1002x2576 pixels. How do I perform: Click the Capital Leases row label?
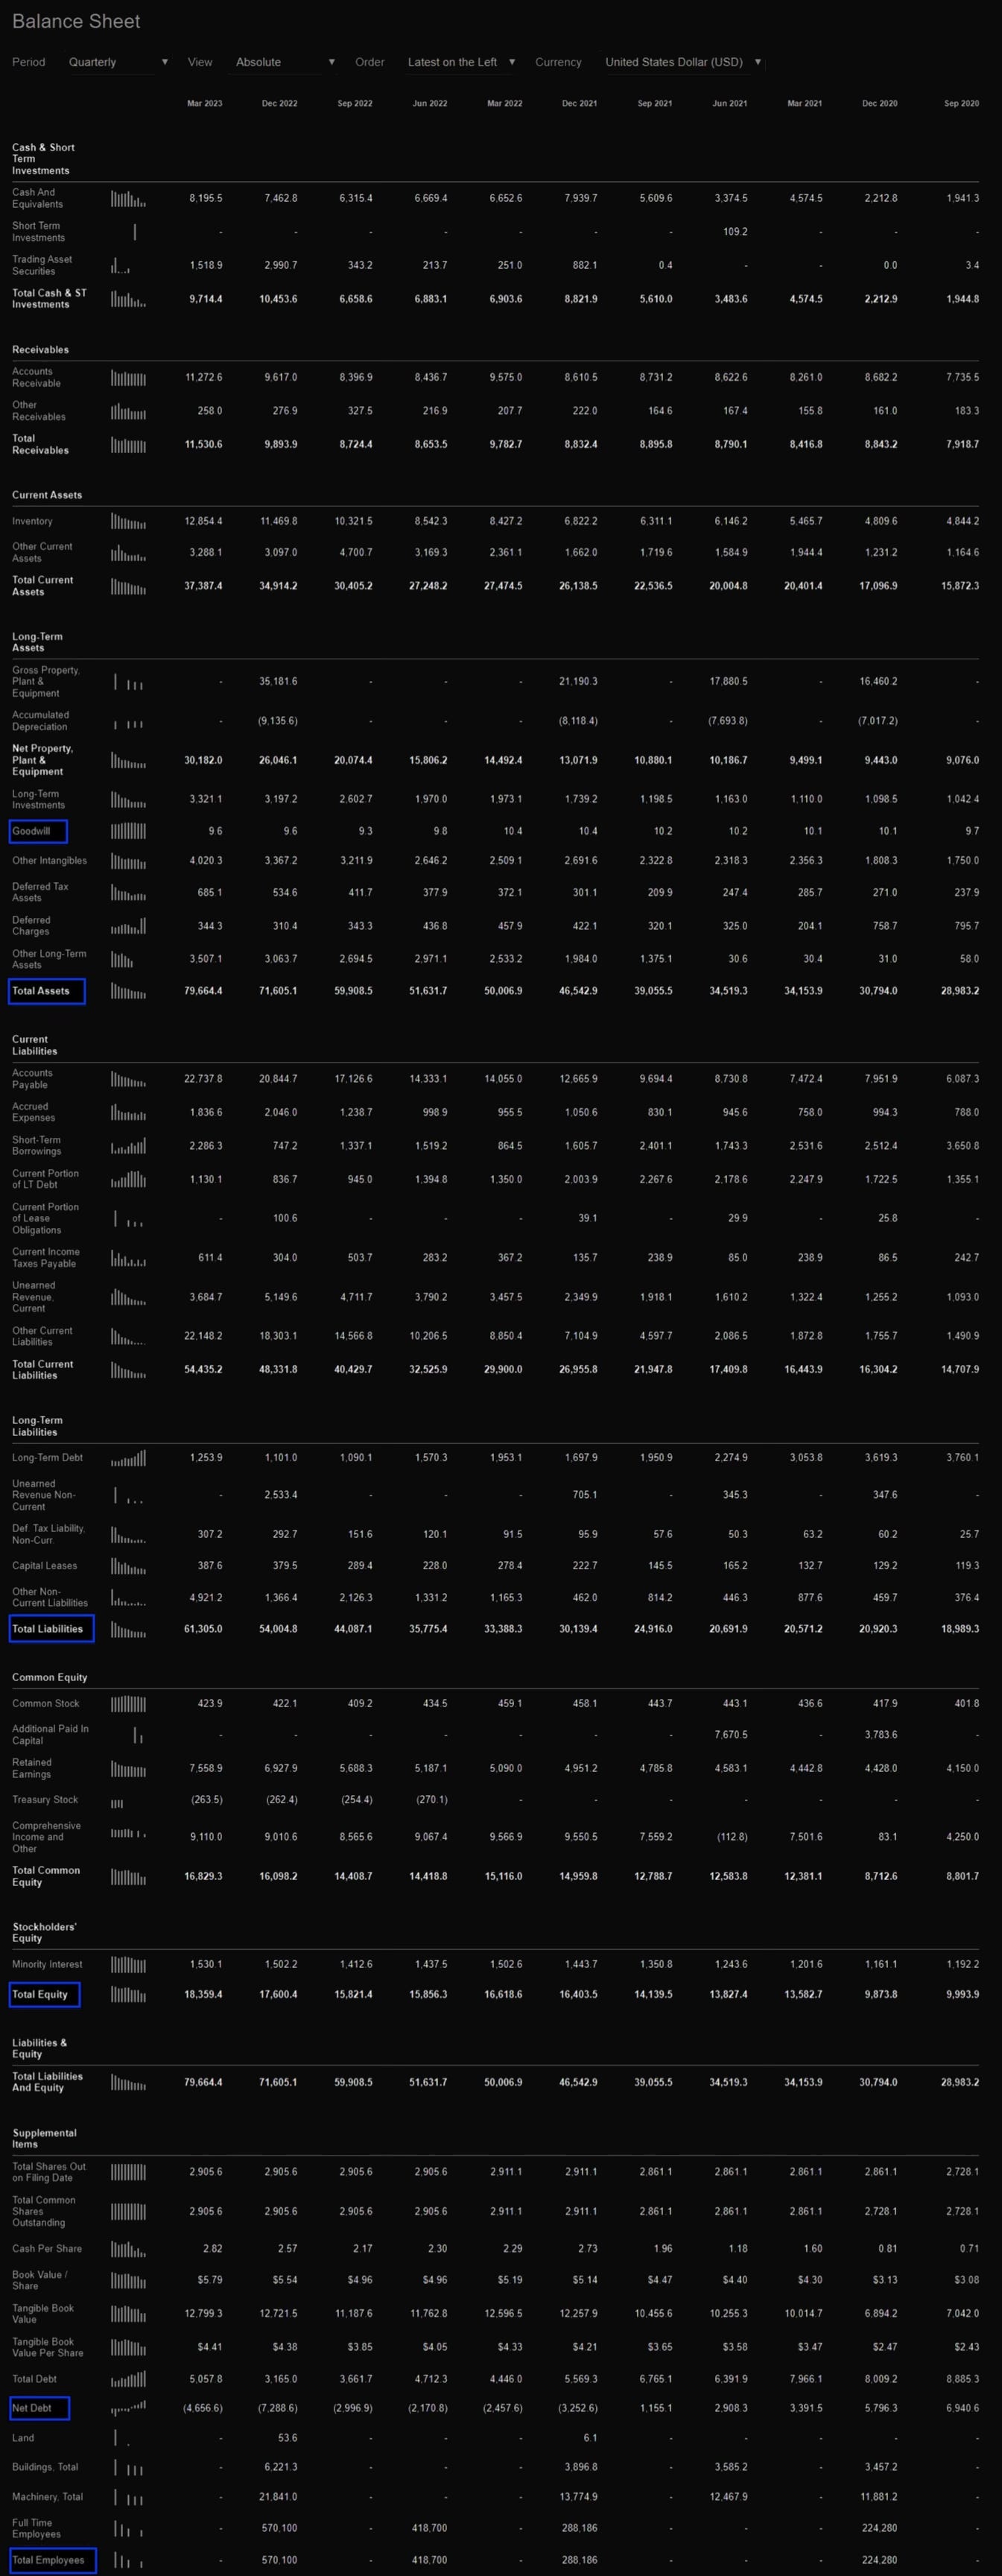point(44,1566)
